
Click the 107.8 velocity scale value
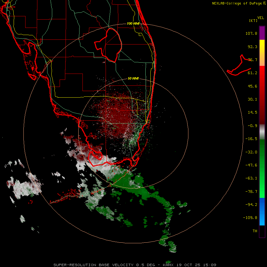click(251, 33)
